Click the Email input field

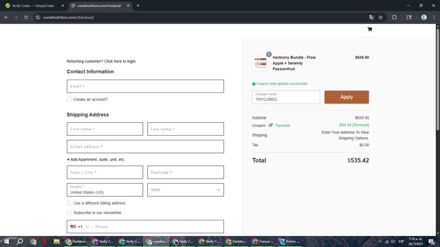145,86
